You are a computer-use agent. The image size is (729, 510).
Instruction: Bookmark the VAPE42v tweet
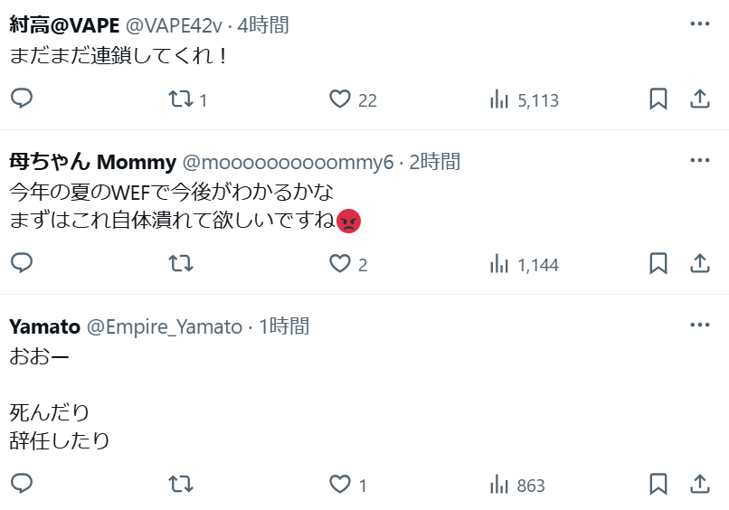click(x=658, y=99)
